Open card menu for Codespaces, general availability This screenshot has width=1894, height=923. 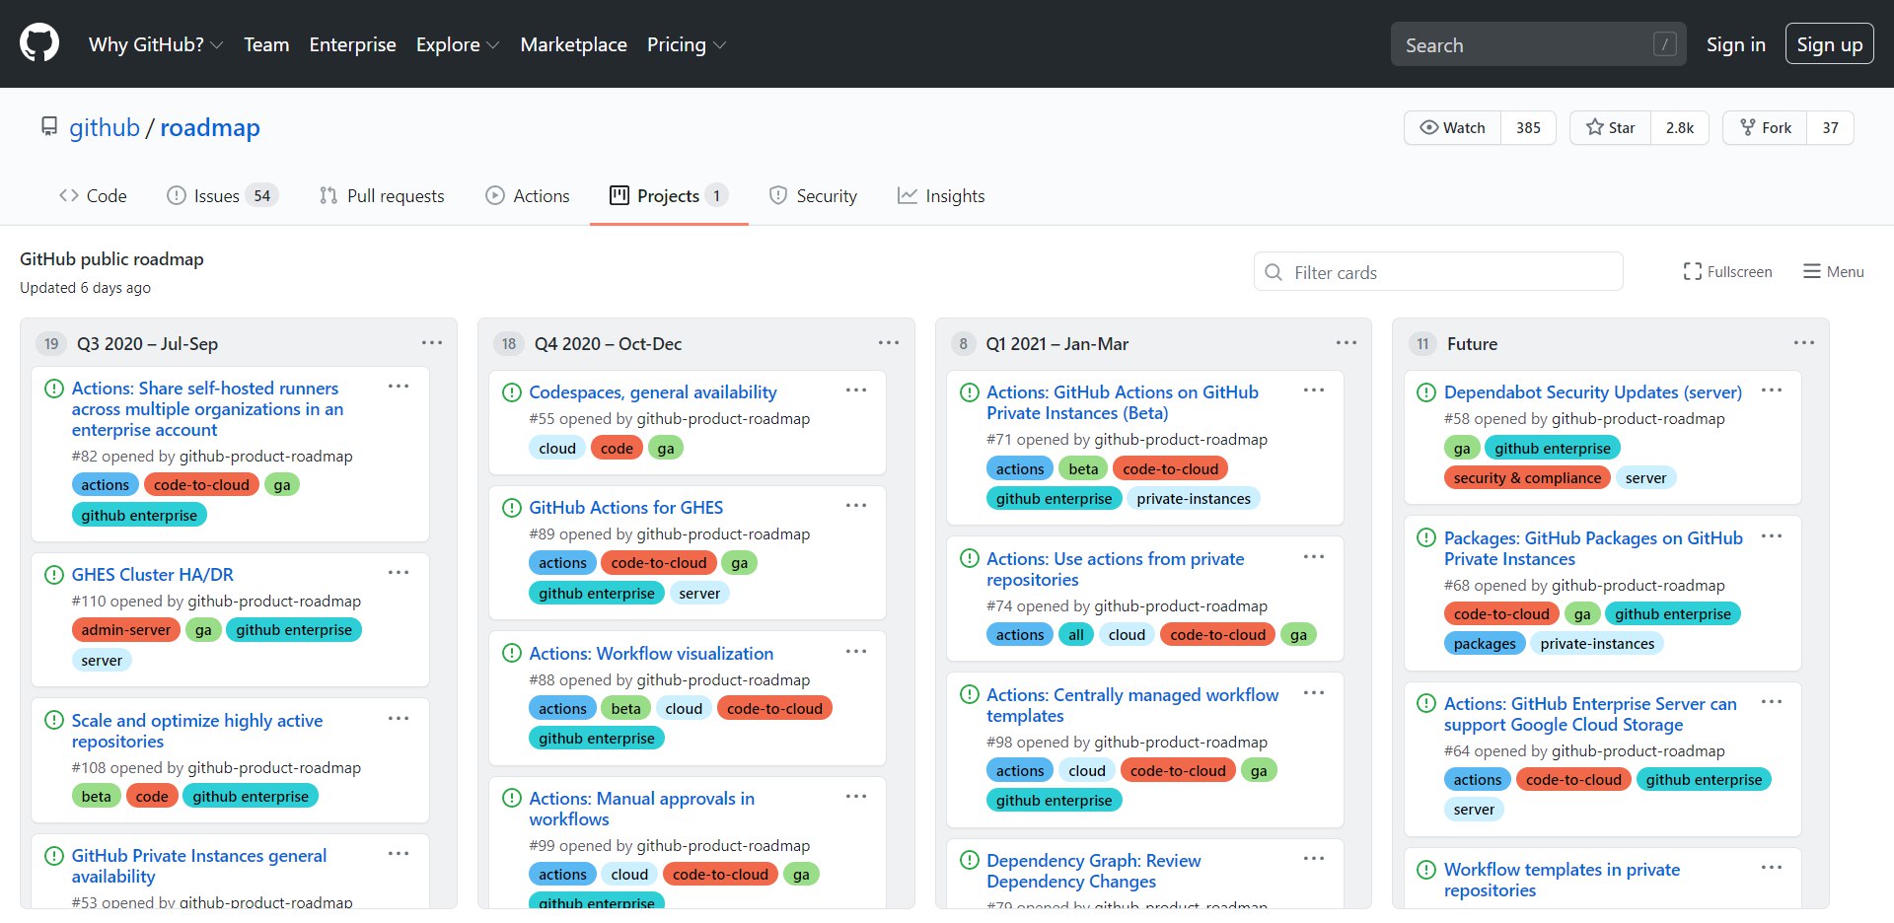pyautogui.click(x=856, y=390)
